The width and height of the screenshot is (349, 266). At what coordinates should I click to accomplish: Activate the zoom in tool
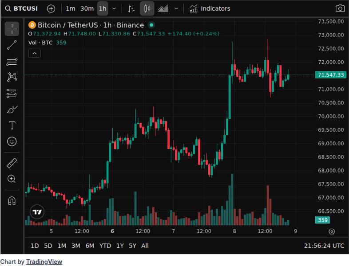(x=12, y=179)
